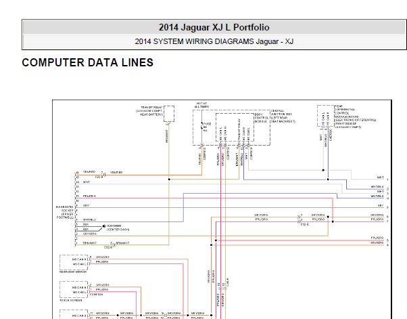407x319 pixels.
Task: Click the 'BODY CONTROL MODULE' label
Action: click(x=262, y=118)
